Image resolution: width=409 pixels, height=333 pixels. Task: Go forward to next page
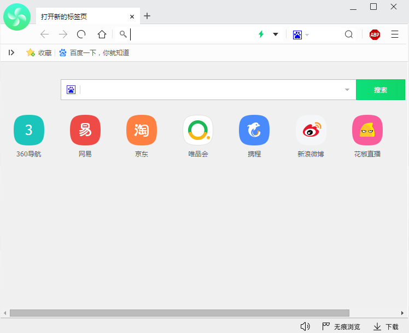point(63,34)
